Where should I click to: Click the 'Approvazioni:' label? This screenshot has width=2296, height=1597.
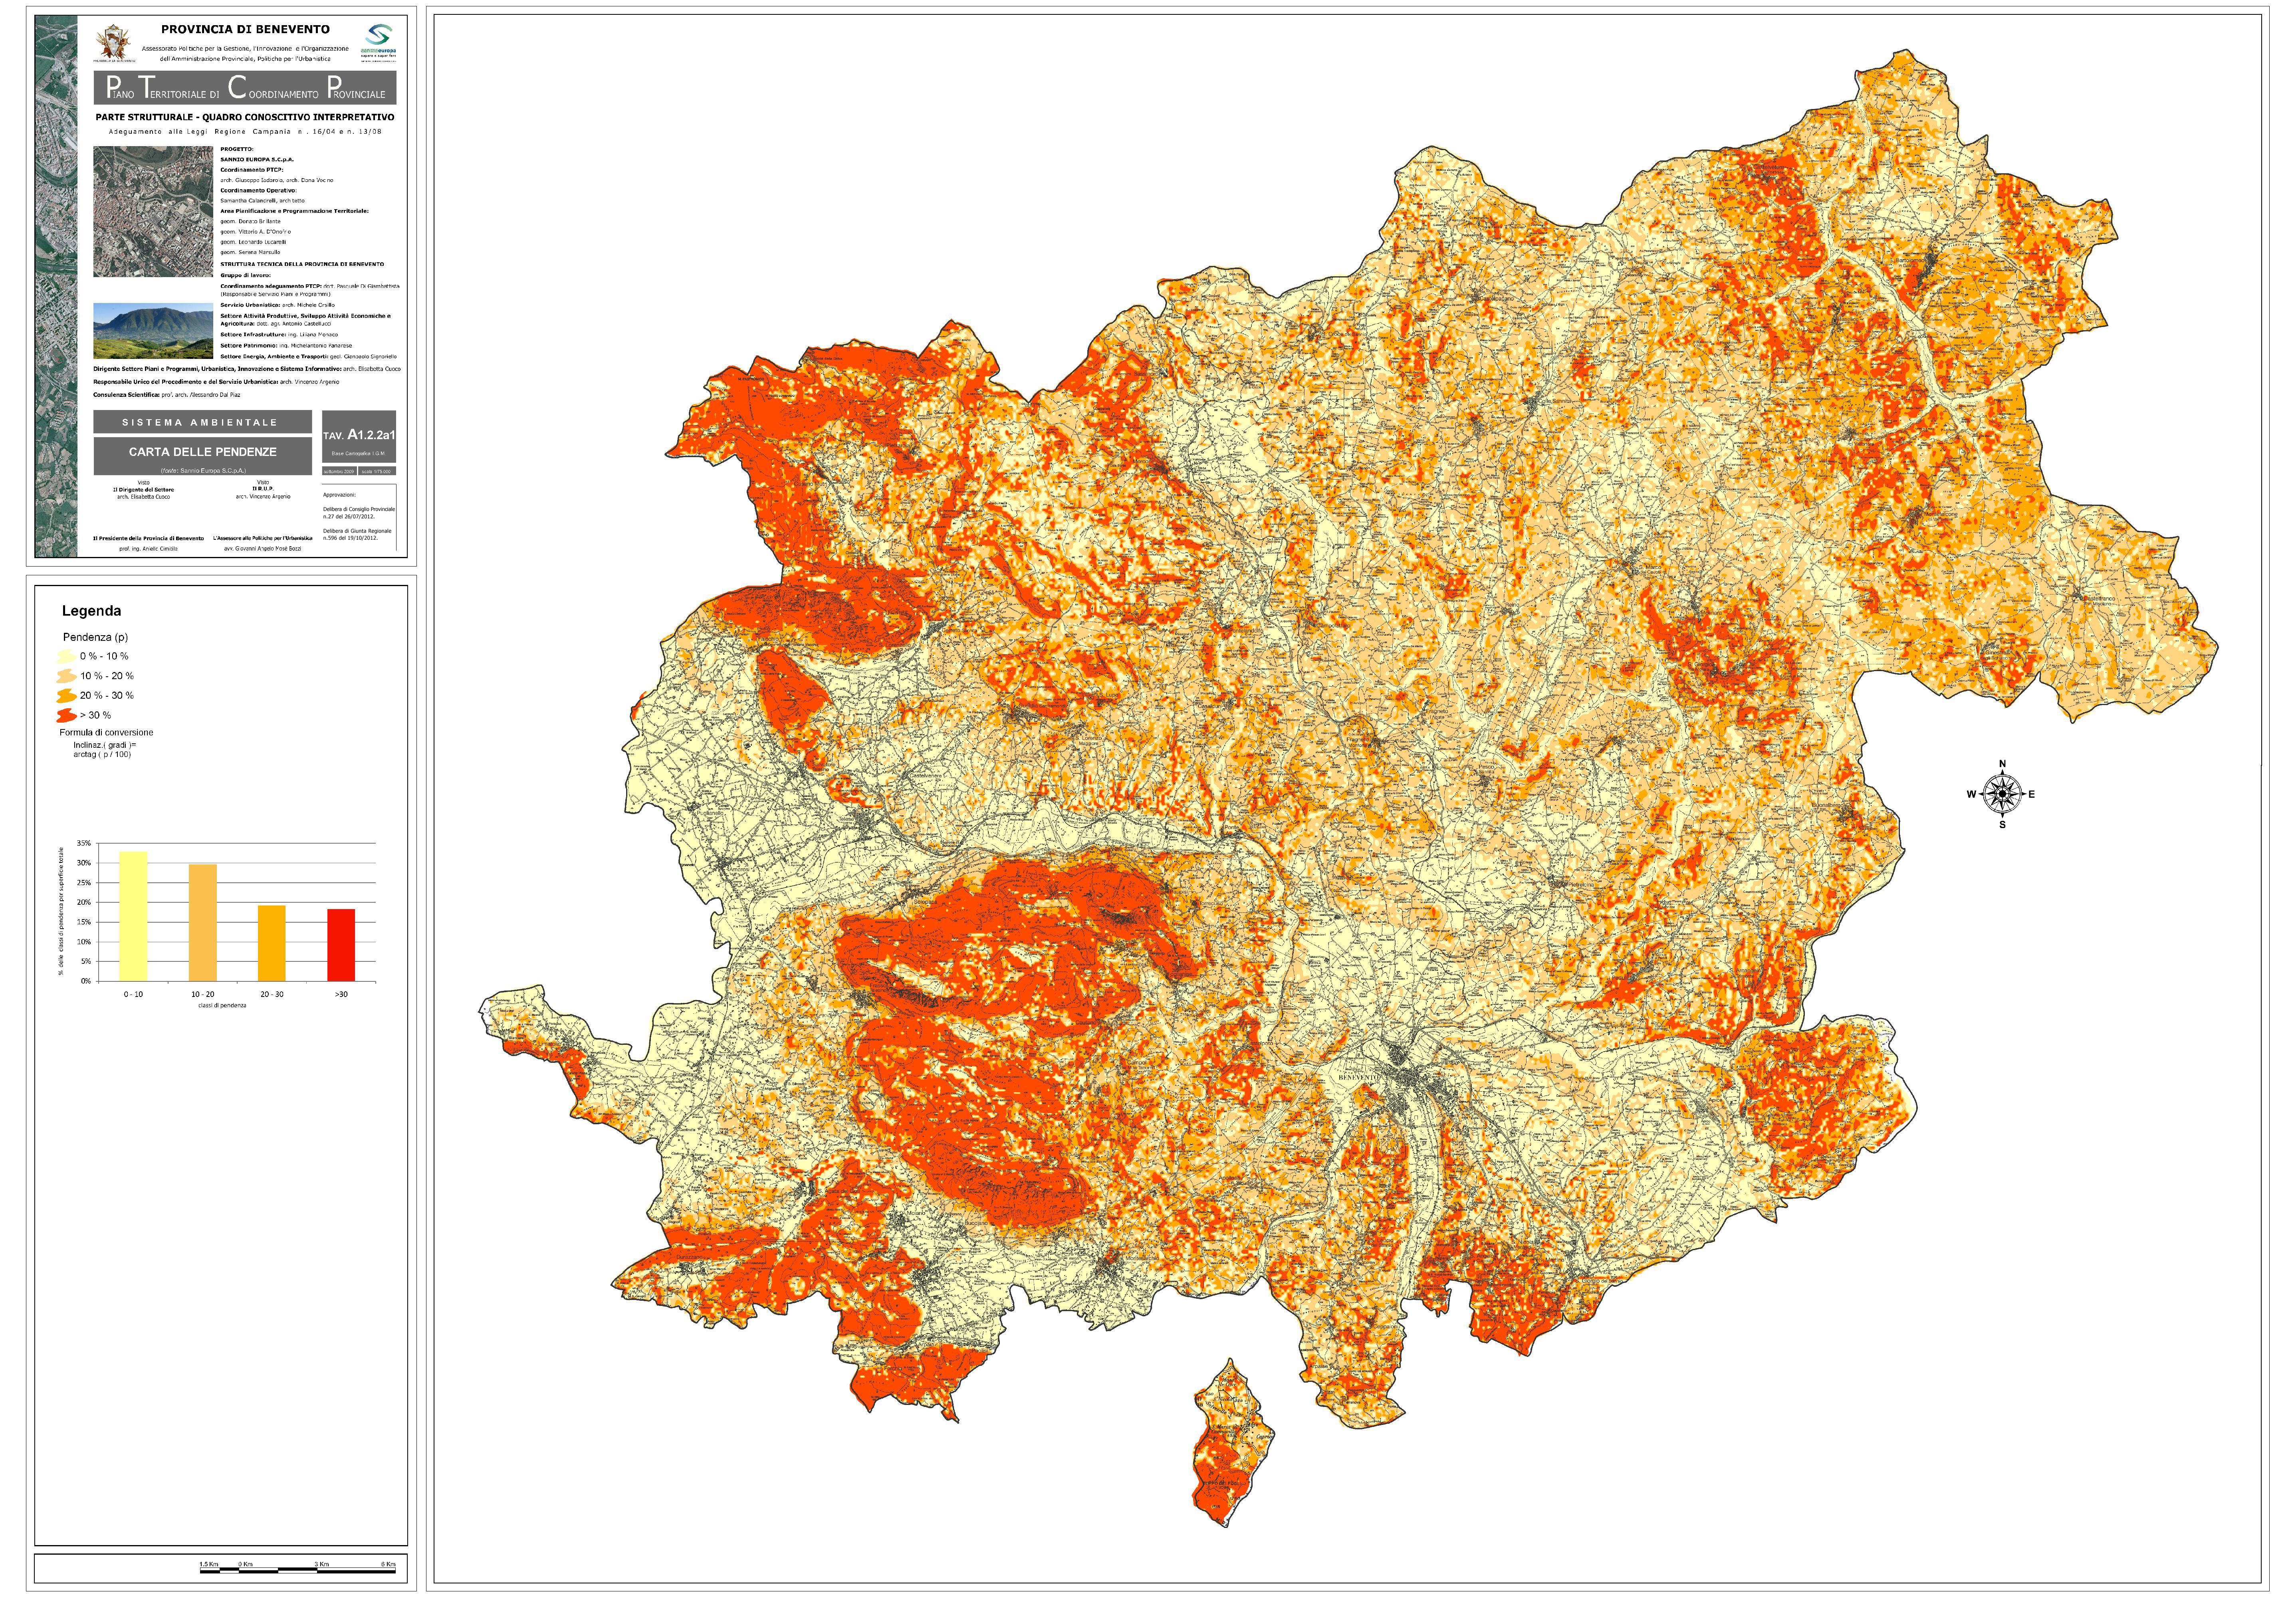tap(340, 495)
